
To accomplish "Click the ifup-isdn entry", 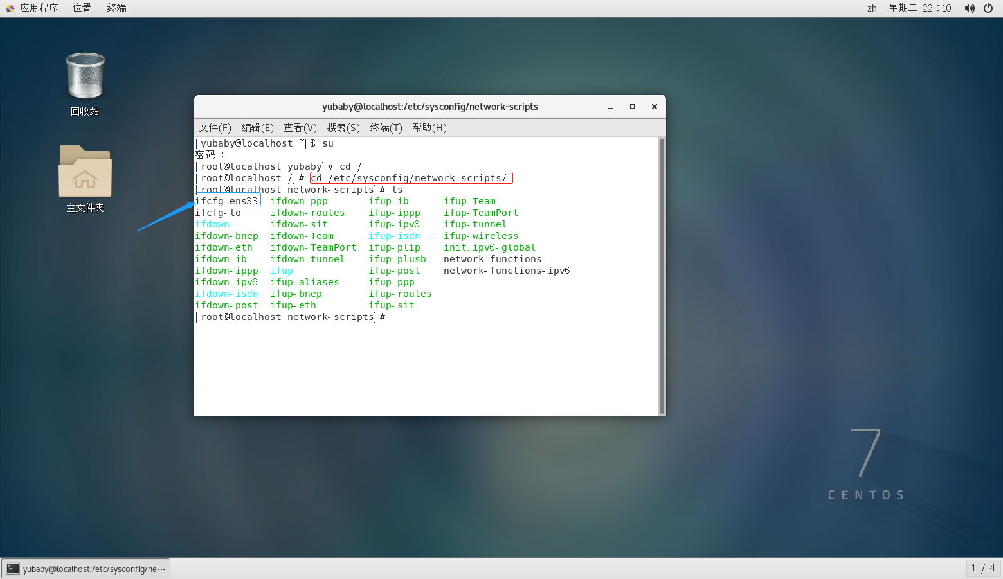I will (x=394, y=236).
